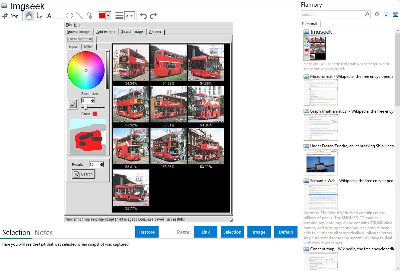This screenshot has width=400, height=271.
Task: Pick the rectangle shape tool
Action: (59, 16)
